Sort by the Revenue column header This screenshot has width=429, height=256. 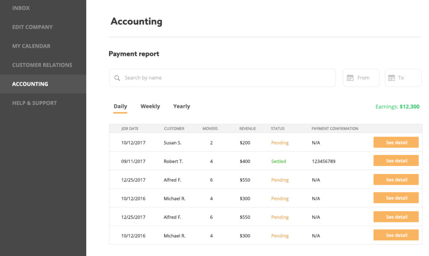[x=248, y=128]
